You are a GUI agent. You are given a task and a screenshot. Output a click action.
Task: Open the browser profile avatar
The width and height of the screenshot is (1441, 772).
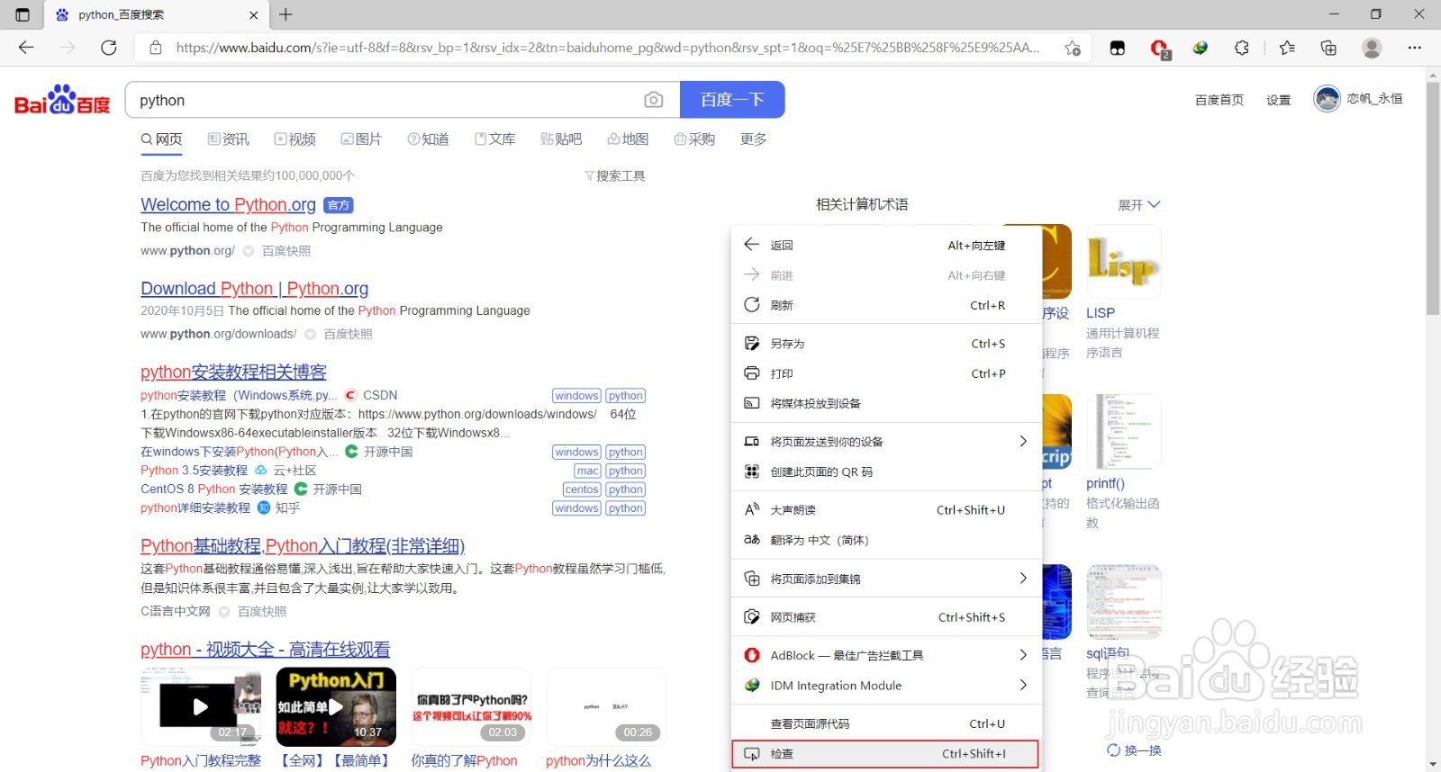point(1372,48)
